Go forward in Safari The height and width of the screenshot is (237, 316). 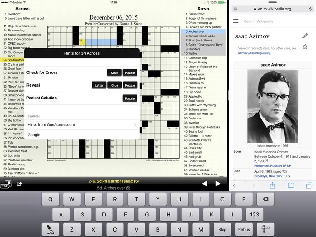tap(254, 185)
